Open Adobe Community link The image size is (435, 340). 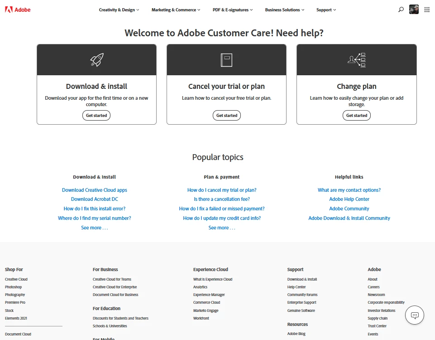(x=349, y=209)
